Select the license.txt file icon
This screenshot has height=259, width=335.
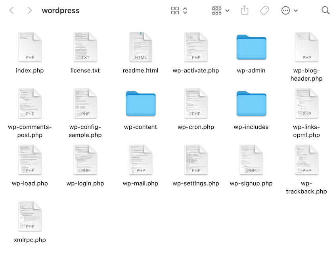(85, 47)
